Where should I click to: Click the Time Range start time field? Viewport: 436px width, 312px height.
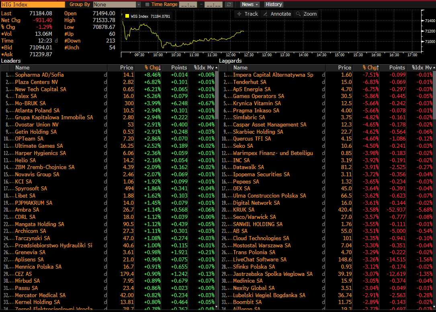click(188, 4)
